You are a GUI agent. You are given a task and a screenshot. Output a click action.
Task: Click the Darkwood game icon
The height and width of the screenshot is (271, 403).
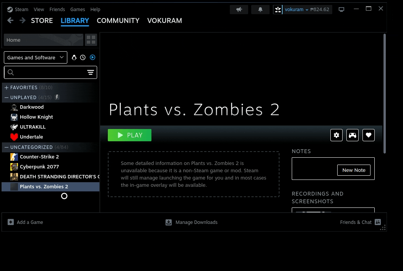tap(14, 107)
